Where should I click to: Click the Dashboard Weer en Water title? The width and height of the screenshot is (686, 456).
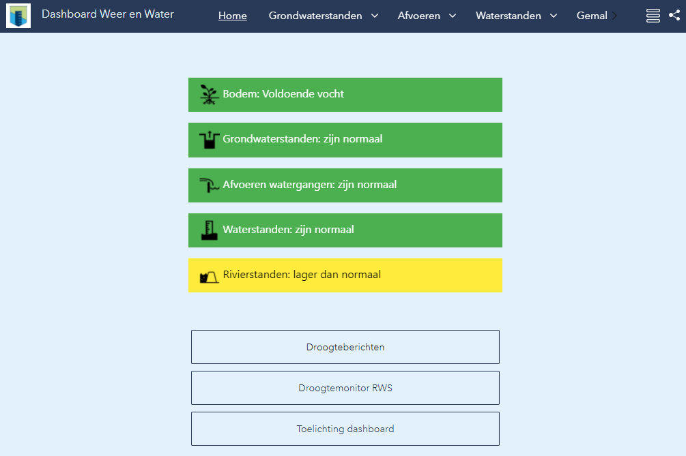107,14
